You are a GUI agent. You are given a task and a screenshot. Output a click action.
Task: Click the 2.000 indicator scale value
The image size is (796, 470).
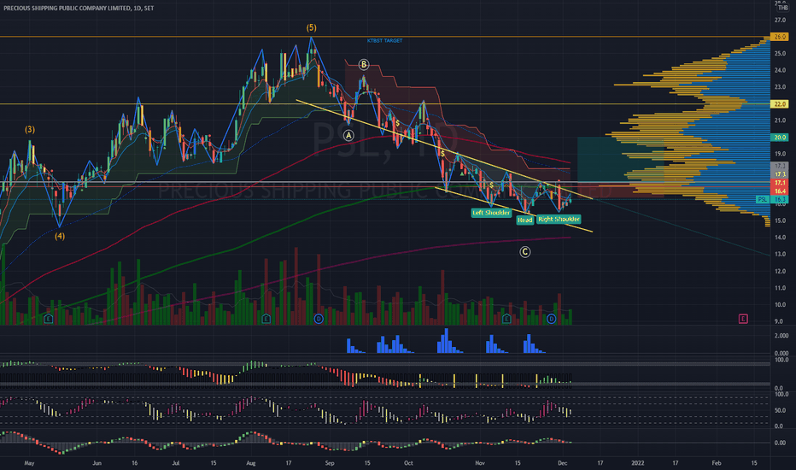pyautogui.click(x=781, y=336)
